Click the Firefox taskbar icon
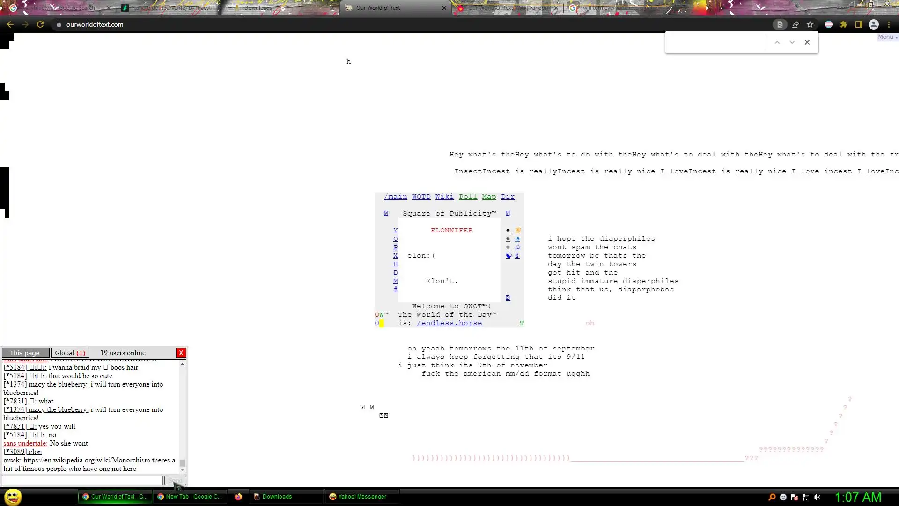The height and width of the screenshot is (506, 899). click(x=238, y=497)
